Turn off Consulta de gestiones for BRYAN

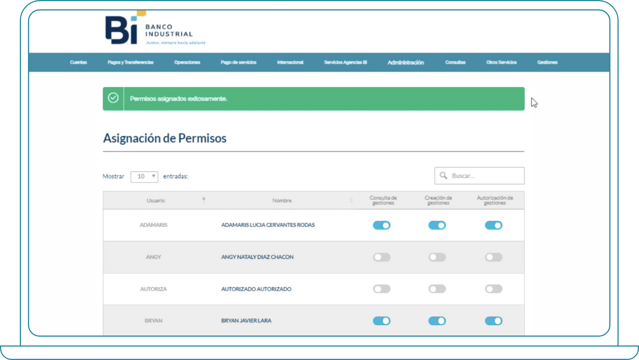point(382,321)
